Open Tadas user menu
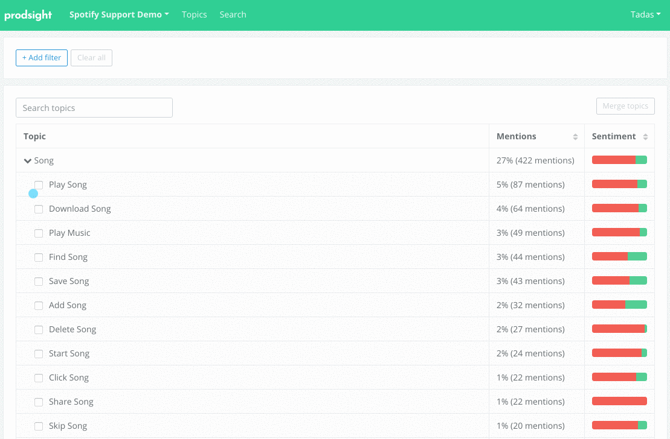 pos(645,14)
